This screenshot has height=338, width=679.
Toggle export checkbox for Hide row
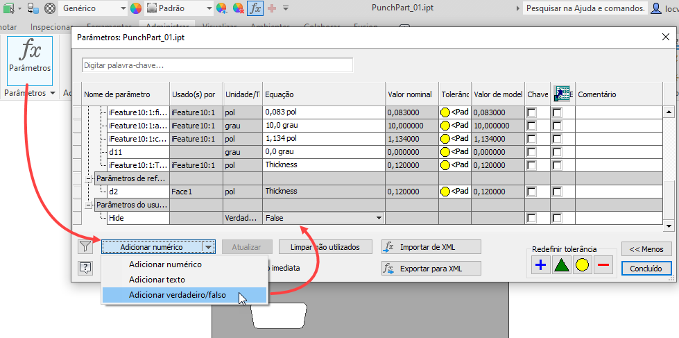(558, 219)
